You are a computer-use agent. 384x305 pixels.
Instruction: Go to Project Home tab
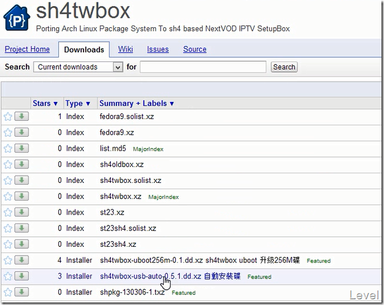tap(27, 49)
